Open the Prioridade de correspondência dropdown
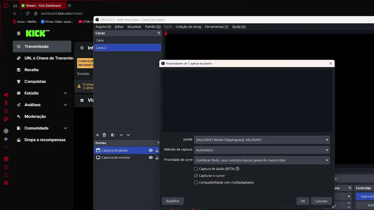The width and height of the screenshot is (374, 210). tap(262, 160)
